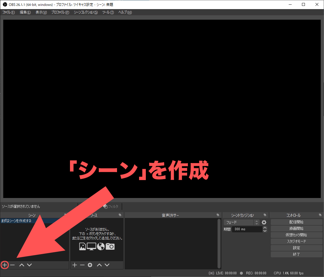Click the LIVE streaming status icon

pyautogui.click(x=211, y=273)
